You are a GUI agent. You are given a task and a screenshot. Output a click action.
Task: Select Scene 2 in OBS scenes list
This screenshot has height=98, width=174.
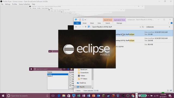(x=50, y=76)
